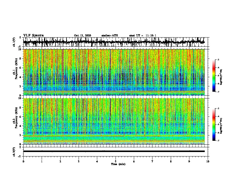Click time axis tick label "1"
The image size is (234, 181).
[42, 161]
